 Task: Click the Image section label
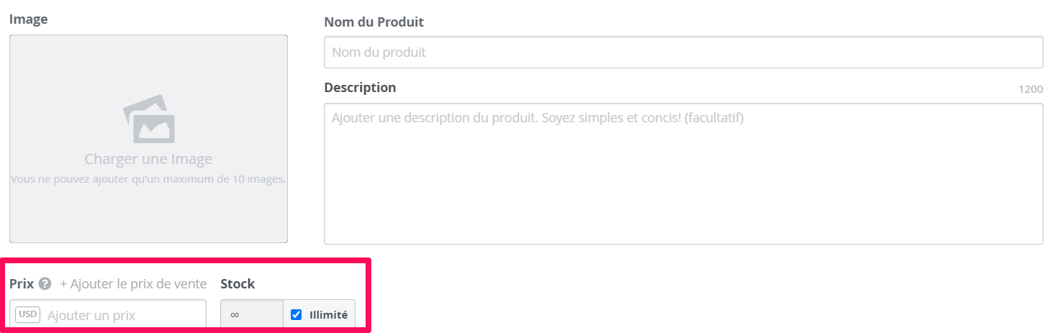click(28, 19)
